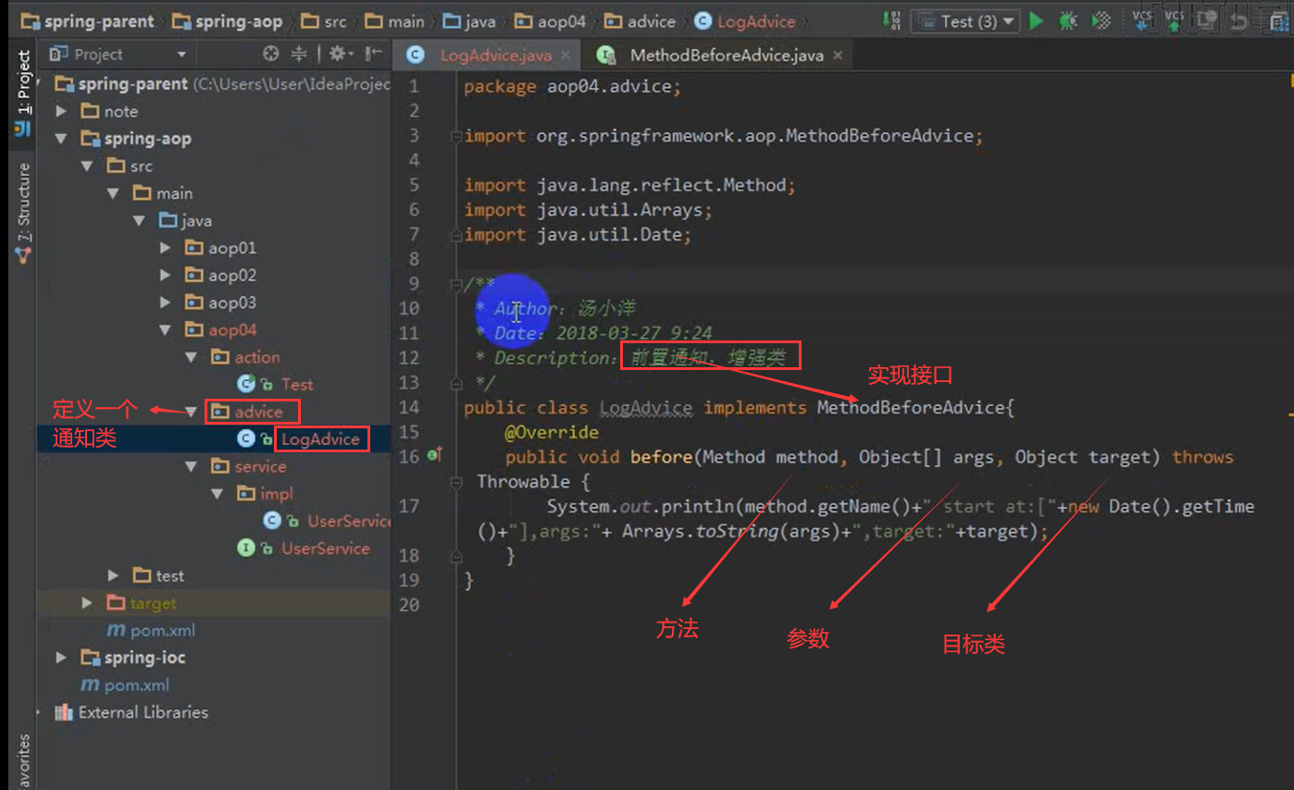Image resolution: width=1294 pixels, height=790 pixels.
Task: Click Scroll from Source target icon
Action: point(271,54)
